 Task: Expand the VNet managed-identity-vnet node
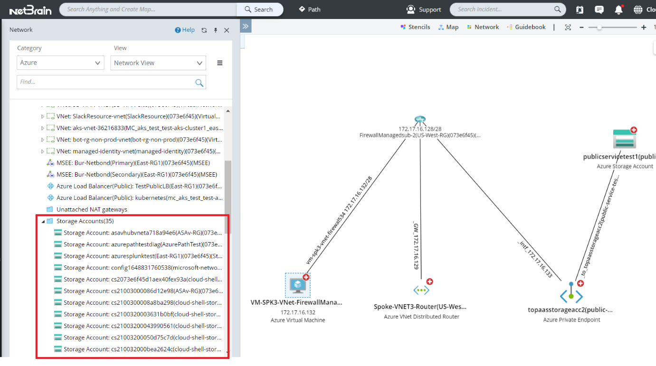pyautogui.click(x=42, y=151)
